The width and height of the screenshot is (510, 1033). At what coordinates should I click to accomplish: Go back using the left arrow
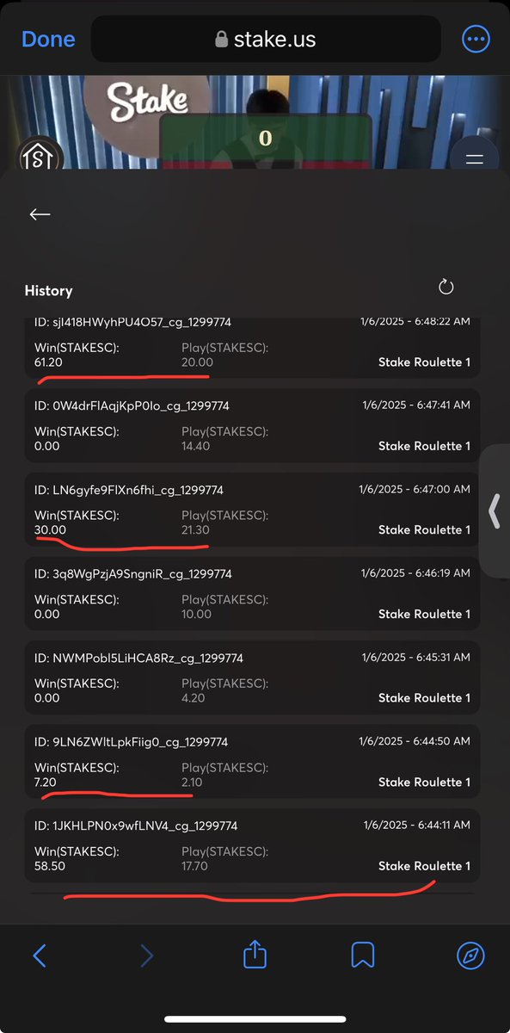point(40,214)
